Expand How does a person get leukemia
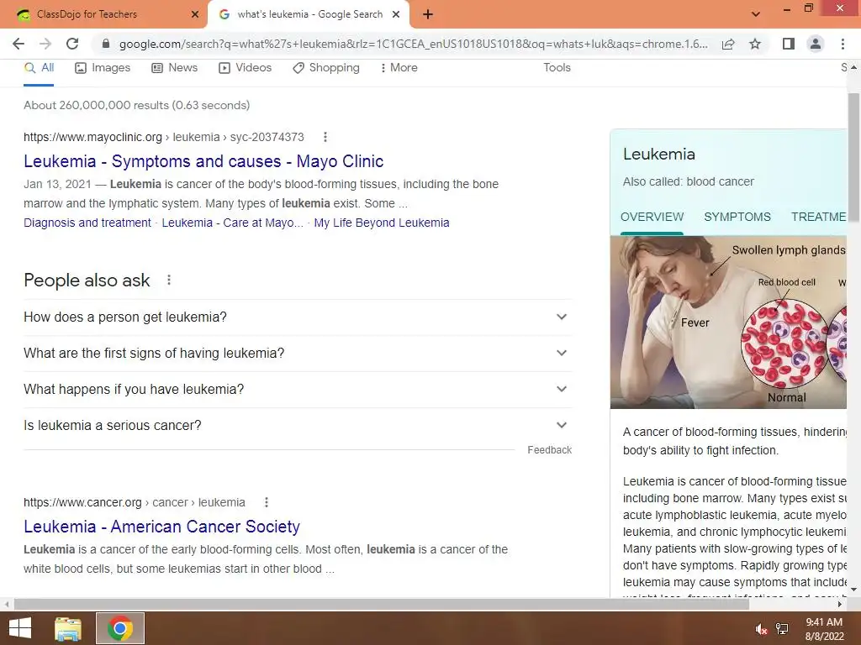 (298, 317)
